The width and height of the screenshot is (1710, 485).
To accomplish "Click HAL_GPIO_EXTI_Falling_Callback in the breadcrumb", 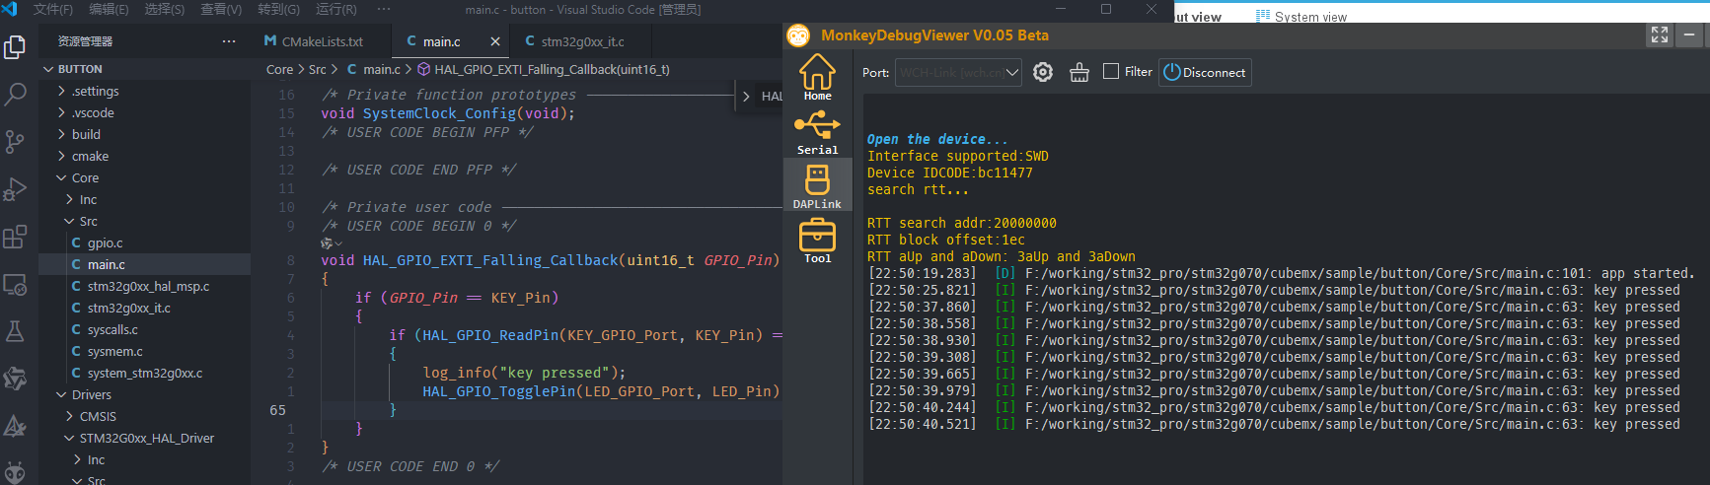I will [x=552, y=70].
